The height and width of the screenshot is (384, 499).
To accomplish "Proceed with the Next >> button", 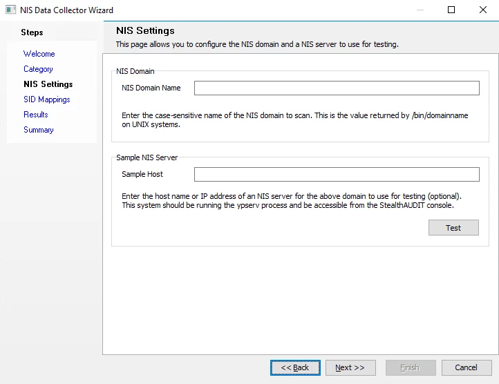I will [350, 368].
